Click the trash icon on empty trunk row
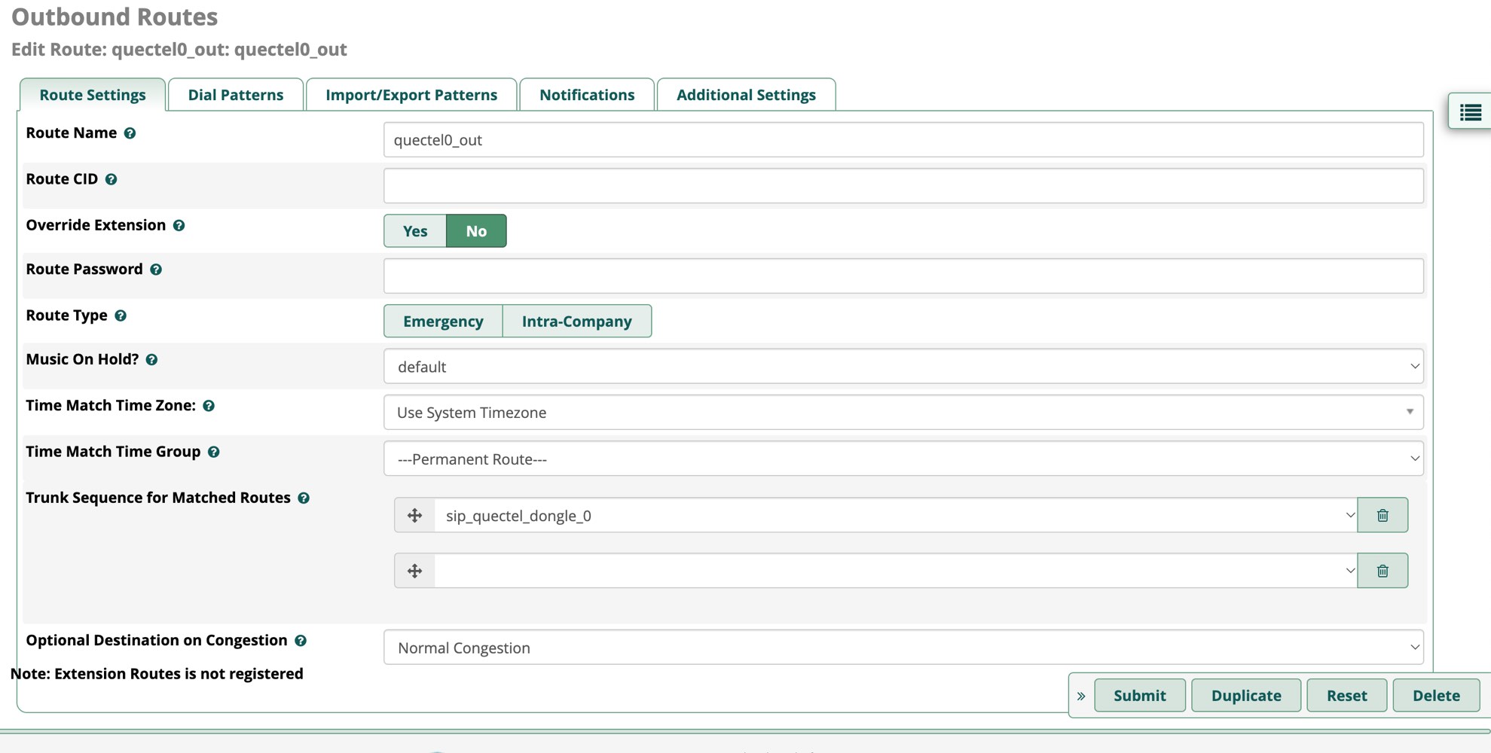Screen dimensions: 1491x753 click(1382, 571)
